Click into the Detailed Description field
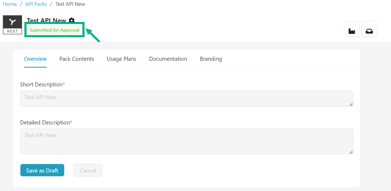The image size is (391, 191). pos(186,141)
